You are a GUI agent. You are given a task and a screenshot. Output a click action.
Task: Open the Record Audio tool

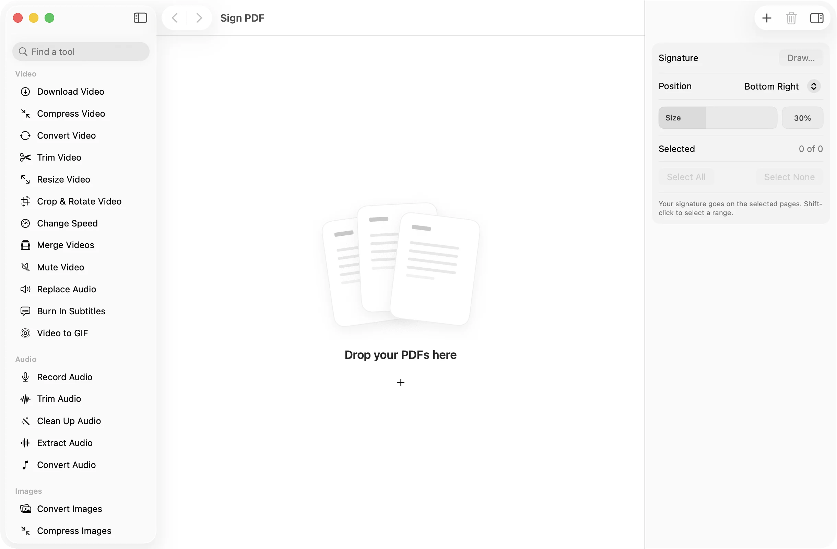click(x=81, y=377)
